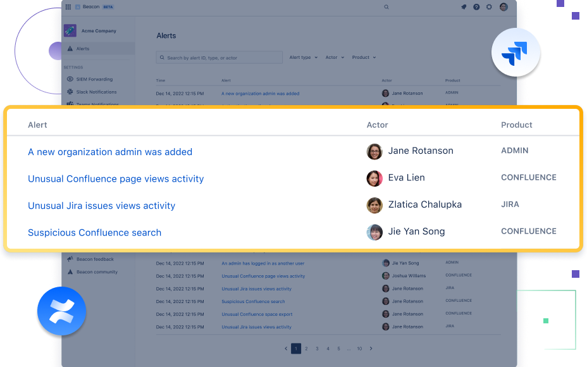
Task: Click the BETA badge next to Beacon
Action: [108, 7]
